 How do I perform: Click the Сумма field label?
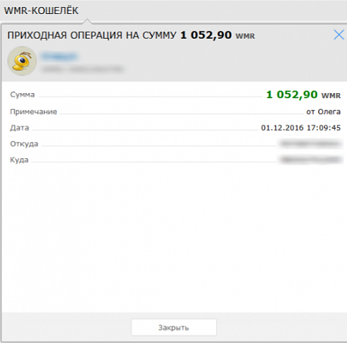pos(22,94)
